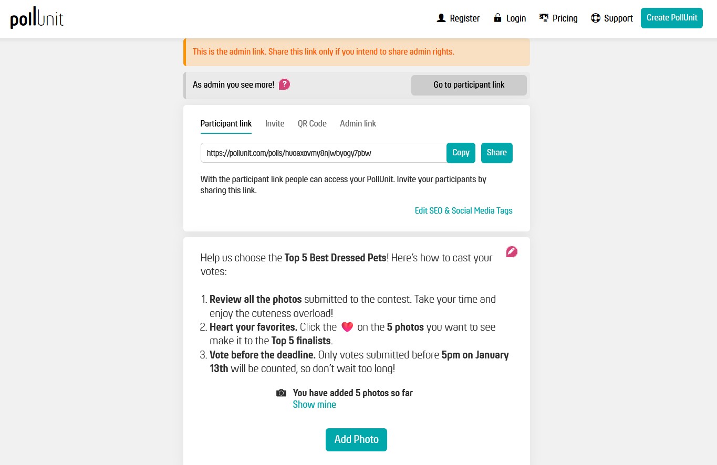Click the Share button
This screenshot has height=465, width=717.
coord(497,153)
